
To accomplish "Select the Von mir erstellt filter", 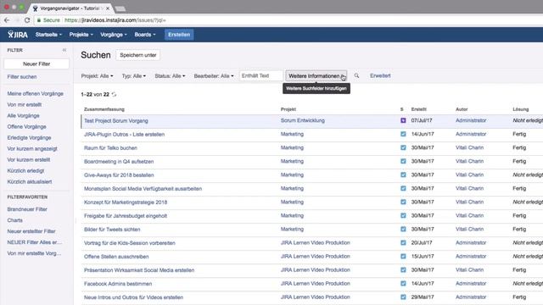I will point(25,104).
